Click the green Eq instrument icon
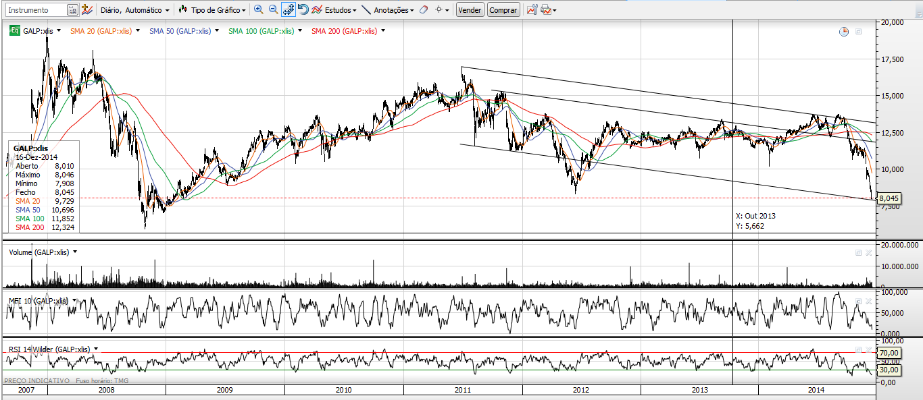 coord(14,30)
